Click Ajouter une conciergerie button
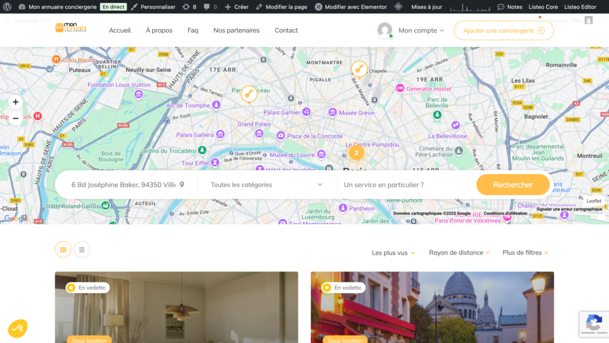The height and width of the screenshot is (343, 609). tap(504, 30)
